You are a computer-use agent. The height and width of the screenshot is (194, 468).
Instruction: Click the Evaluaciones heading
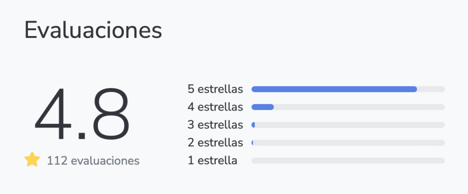(93, 31)
